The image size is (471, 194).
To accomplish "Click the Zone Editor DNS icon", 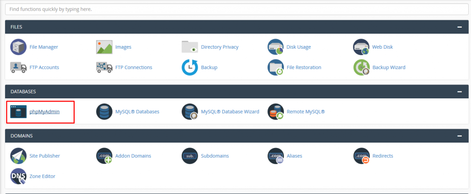I will [x=18, y=176].
